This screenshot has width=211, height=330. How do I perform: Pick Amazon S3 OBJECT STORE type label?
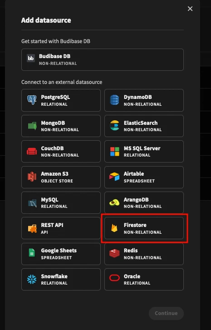tap(57, 181)
